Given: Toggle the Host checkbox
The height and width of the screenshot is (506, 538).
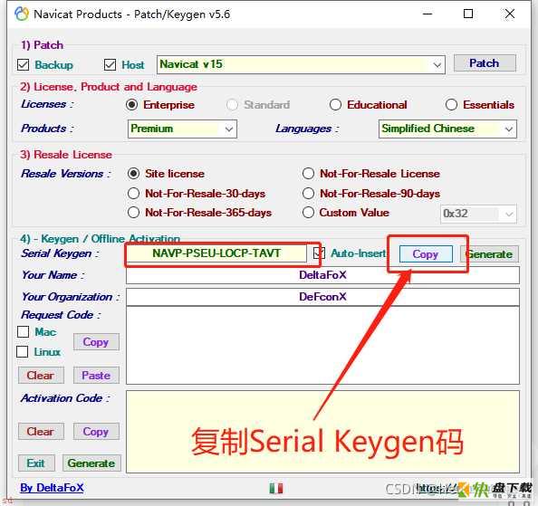Looking at the screenshot, I should pos(110,65).
